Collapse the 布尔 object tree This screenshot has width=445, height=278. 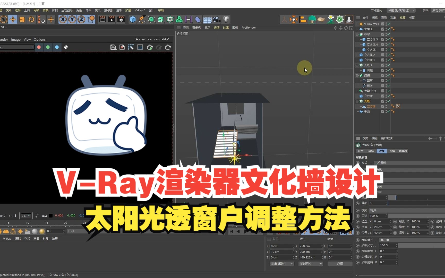[x=357, y=34]
